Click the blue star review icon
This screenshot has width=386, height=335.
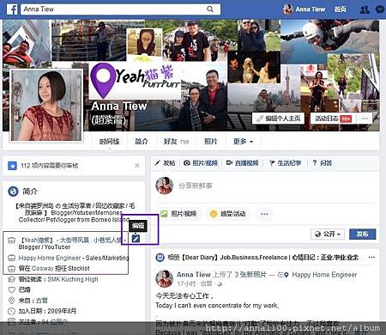[12, 166]
